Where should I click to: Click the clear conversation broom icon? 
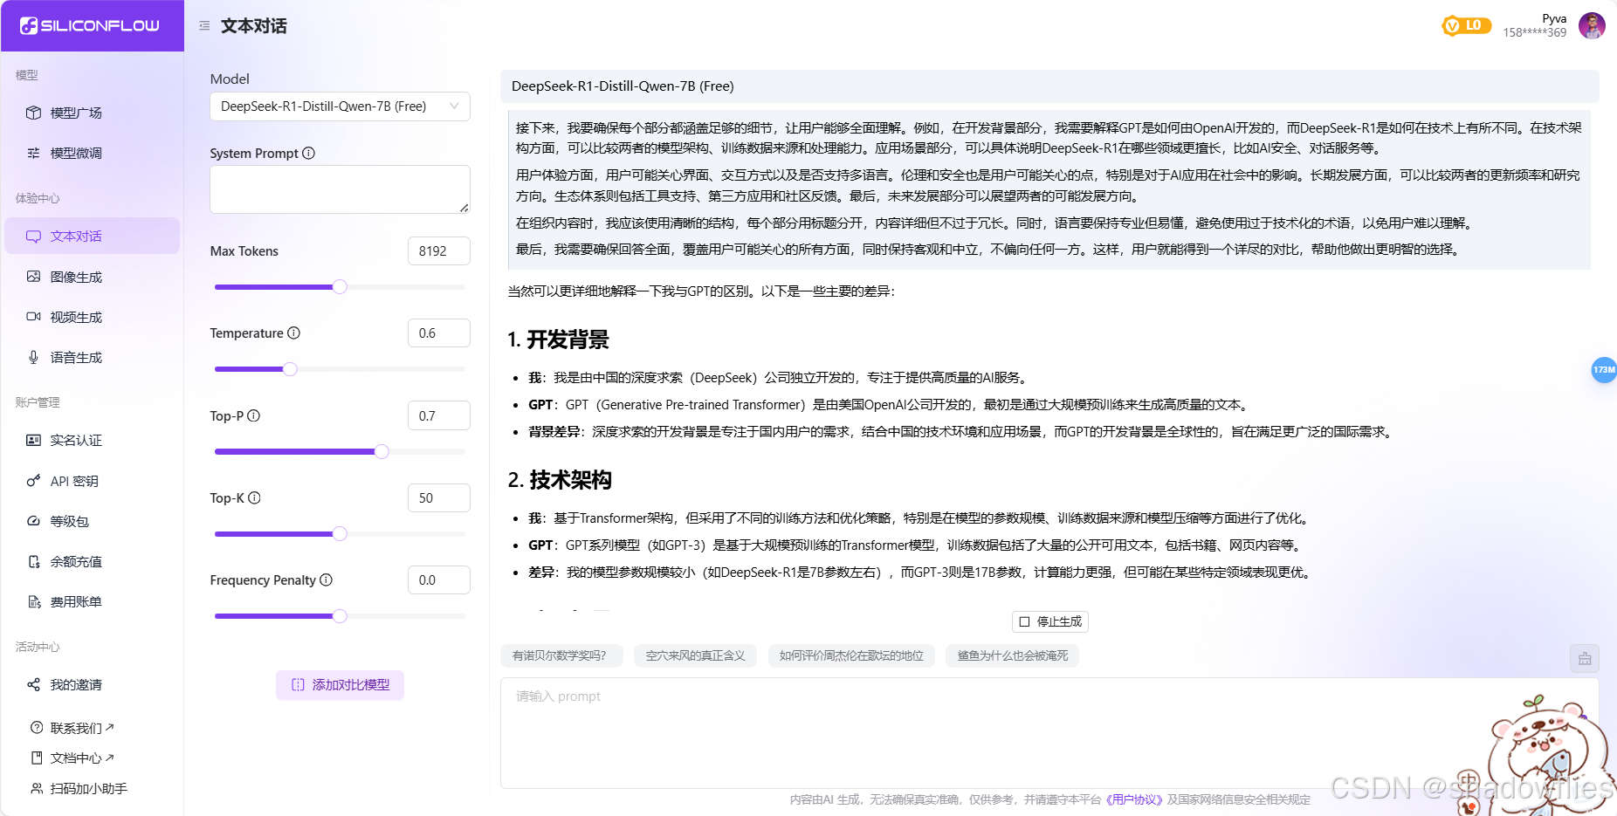pyautogui.click(x=1585, y=659)
